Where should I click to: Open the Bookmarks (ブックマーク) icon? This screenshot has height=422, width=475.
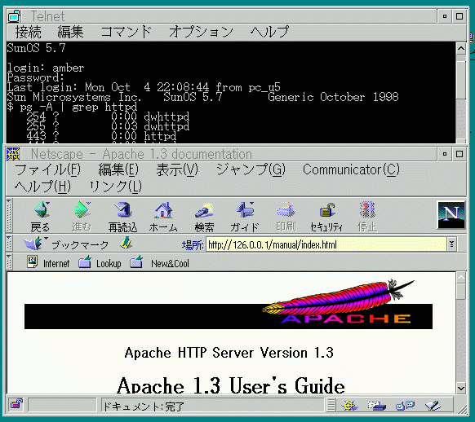[x=66, y=244]
